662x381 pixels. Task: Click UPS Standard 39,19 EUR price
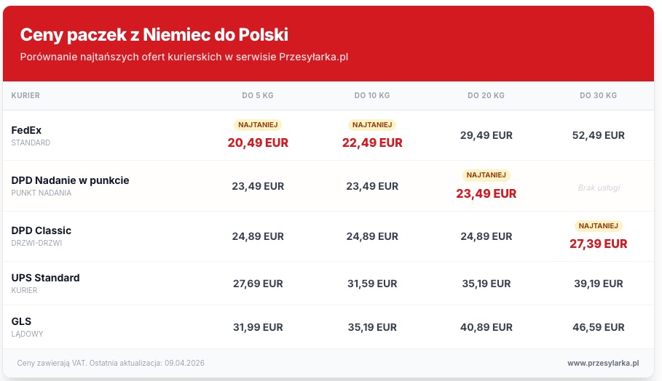click(598, 284)
